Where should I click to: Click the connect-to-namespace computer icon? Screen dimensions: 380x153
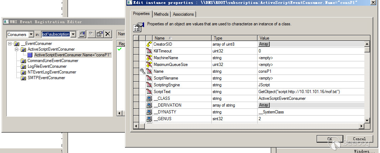coord(82,34)
